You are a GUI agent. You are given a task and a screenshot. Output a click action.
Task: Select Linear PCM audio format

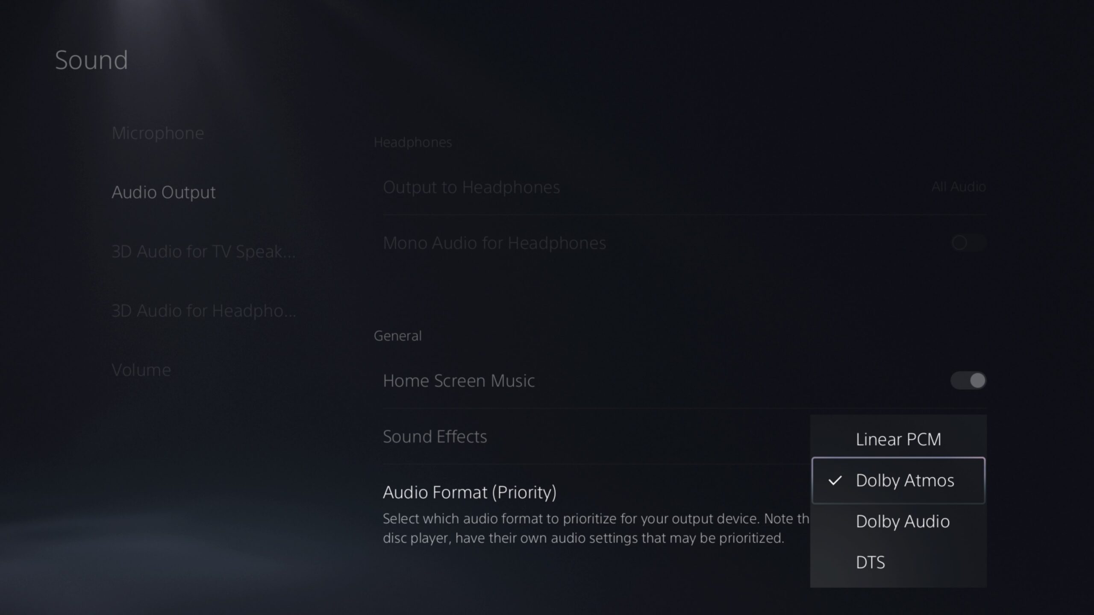[x=899, y=439]
